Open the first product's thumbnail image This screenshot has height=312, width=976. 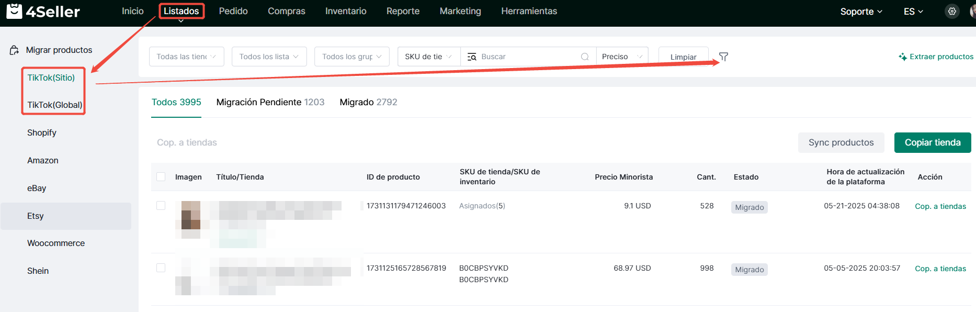pyautogui.click(x=191, y=220)
